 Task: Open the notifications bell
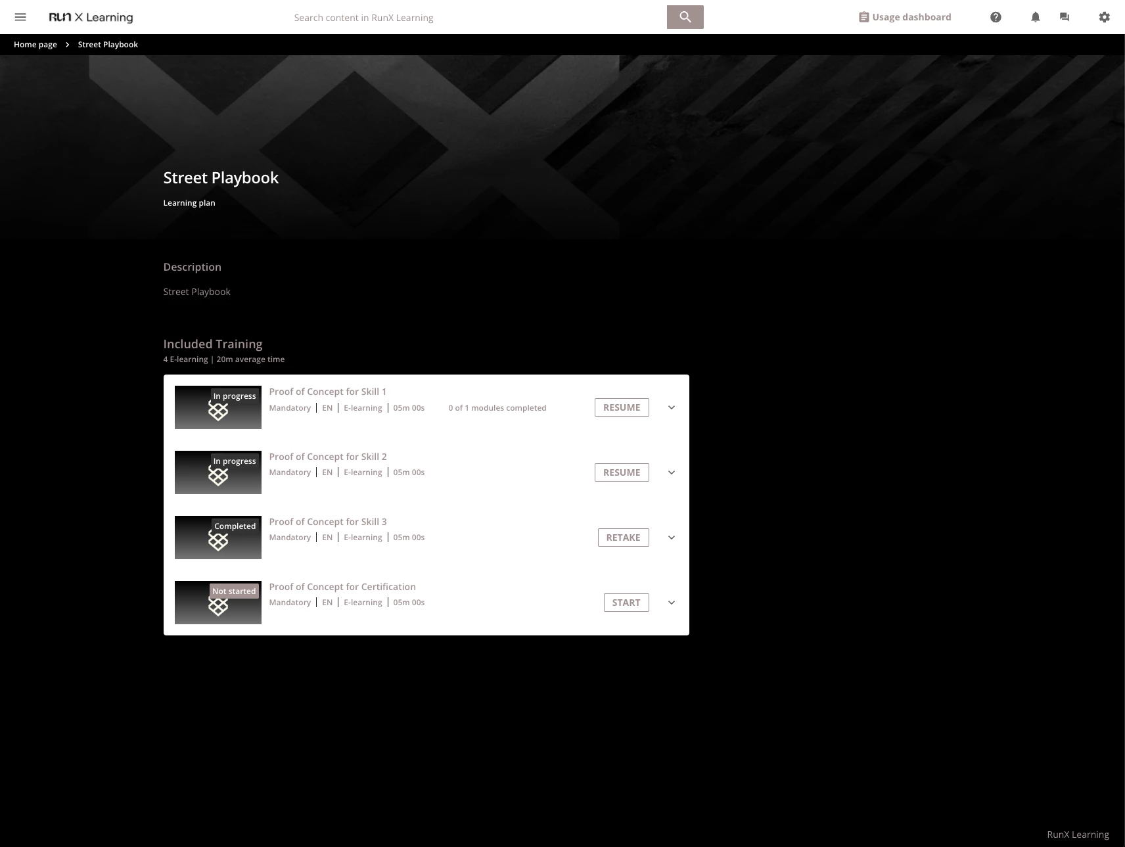(1036, 17)
